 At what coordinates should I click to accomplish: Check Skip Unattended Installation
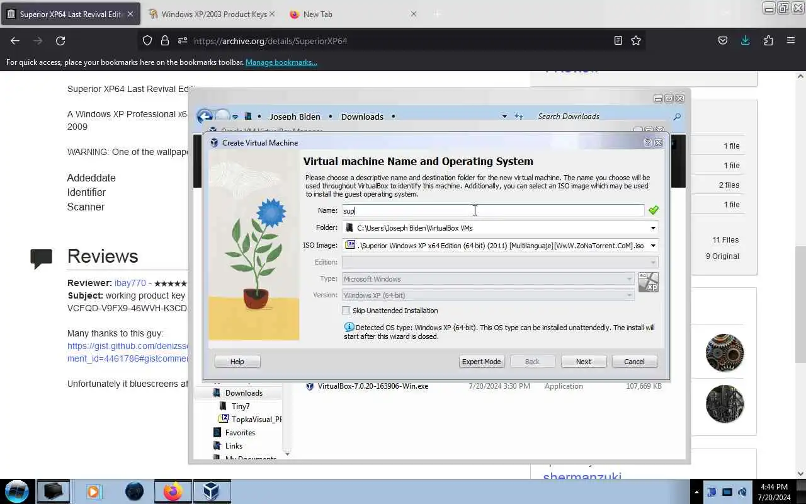coord(346,311)
